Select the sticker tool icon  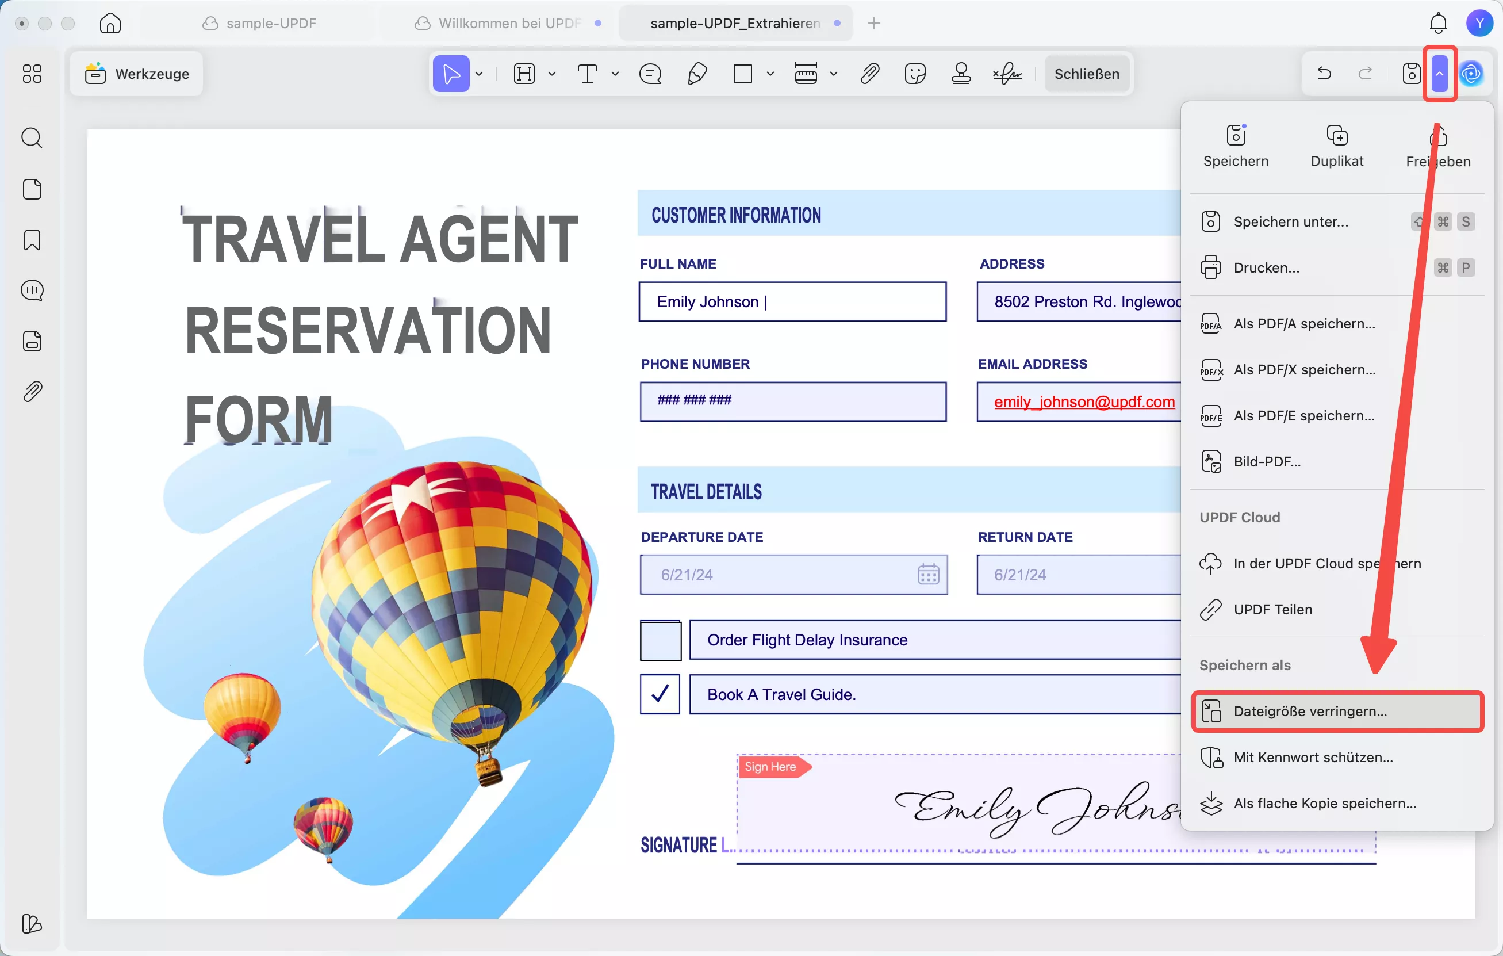coord(914,74)
